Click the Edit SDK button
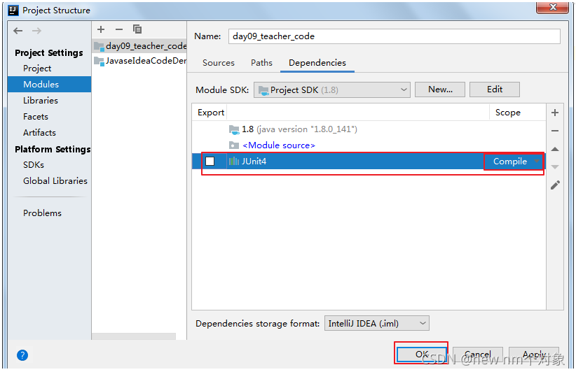Image resolution: width=576 pixels, height=372 pixels. pos(495,90)
